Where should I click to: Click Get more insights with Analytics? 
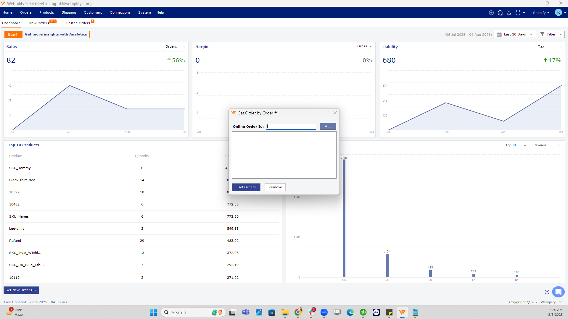coord(56,34)
